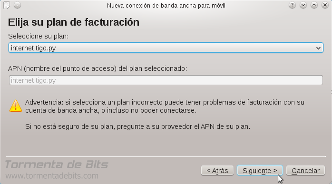Image resolution: width=332 pixels, height=184 pixels.
Task: Click the yellow warning triangle icon
Action: pyautogui.click(x=16, y=106)
